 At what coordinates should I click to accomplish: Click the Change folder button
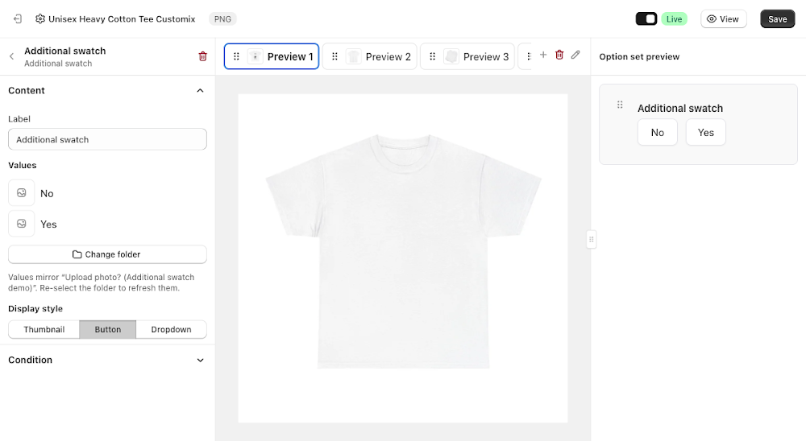[107, 254]
